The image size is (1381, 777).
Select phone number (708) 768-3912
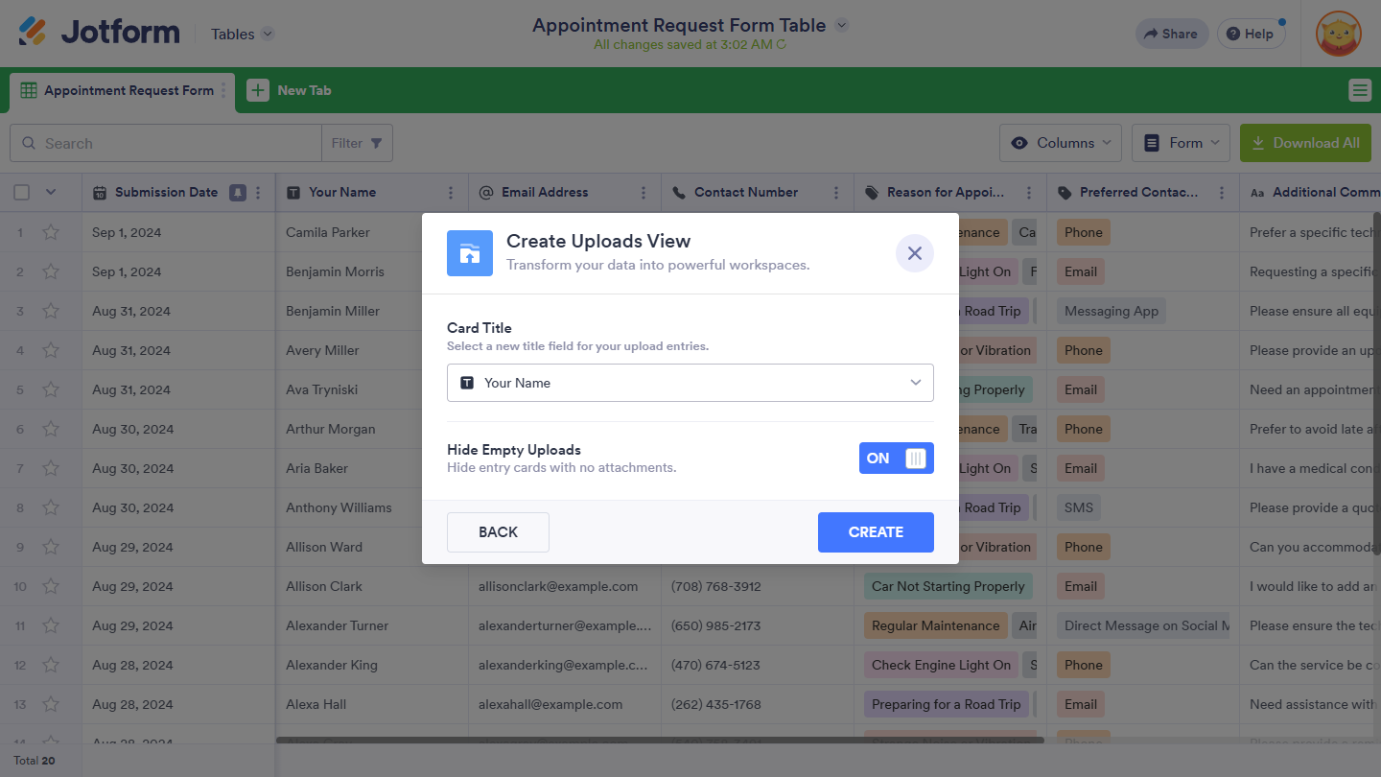click(758, 586)
